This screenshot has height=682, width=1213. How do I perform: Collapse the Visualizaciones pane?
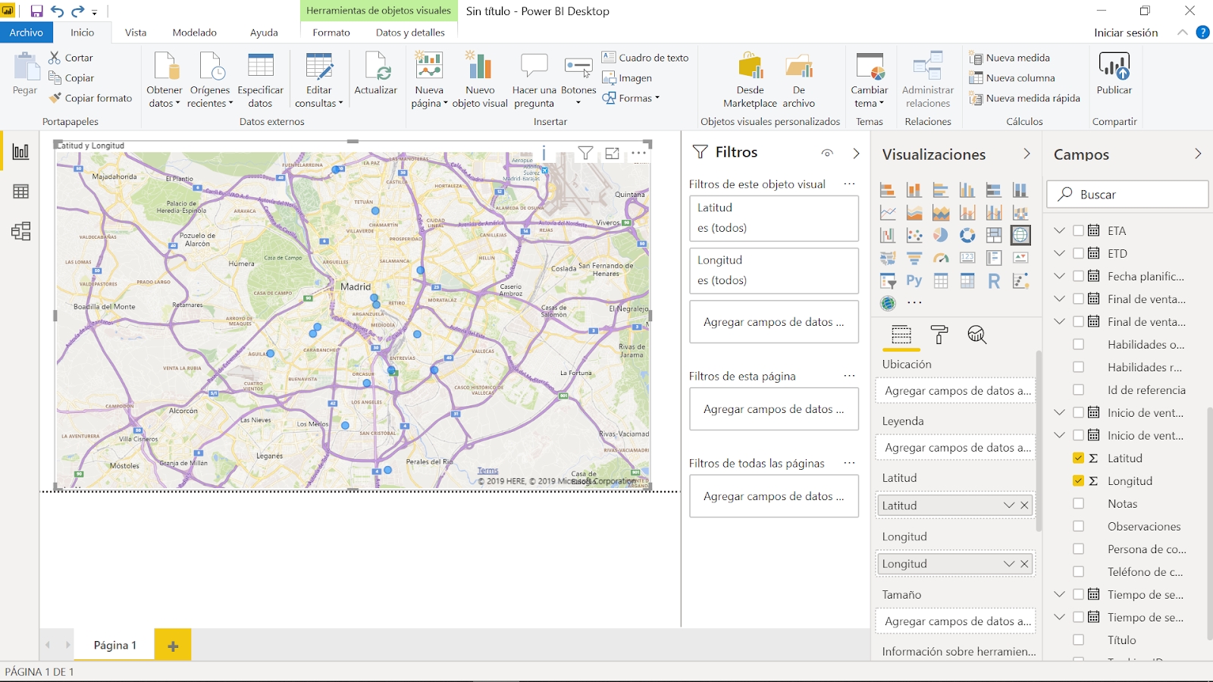[1027, 154]
